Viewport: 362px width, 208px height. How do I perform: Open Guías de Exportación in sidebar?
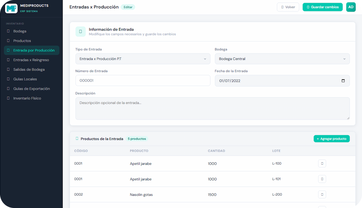pyautogui.click(x=31, y=89)
